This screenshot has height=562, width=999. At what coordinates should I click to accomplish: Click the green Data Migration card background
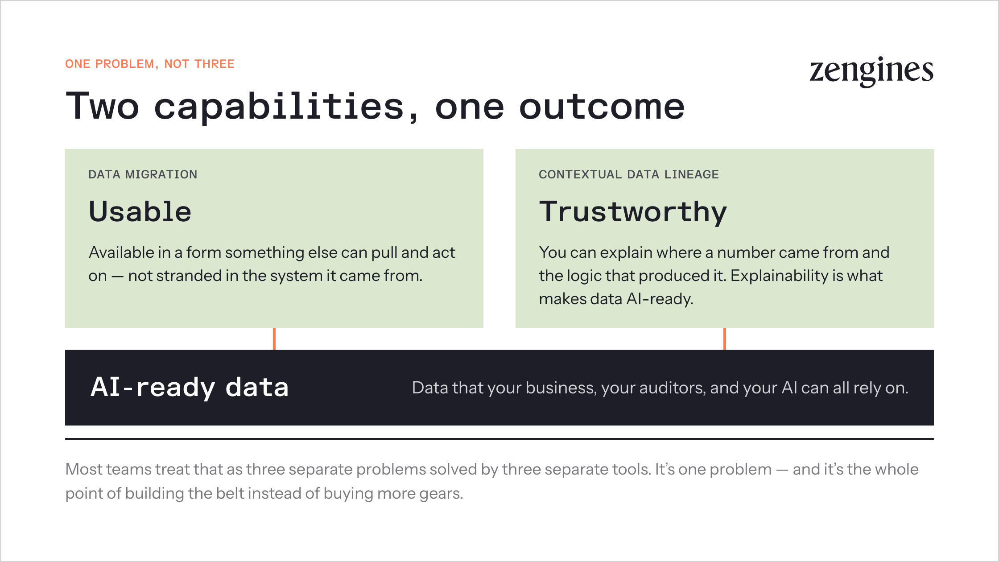pyautogui.click(x=274, y=239)
